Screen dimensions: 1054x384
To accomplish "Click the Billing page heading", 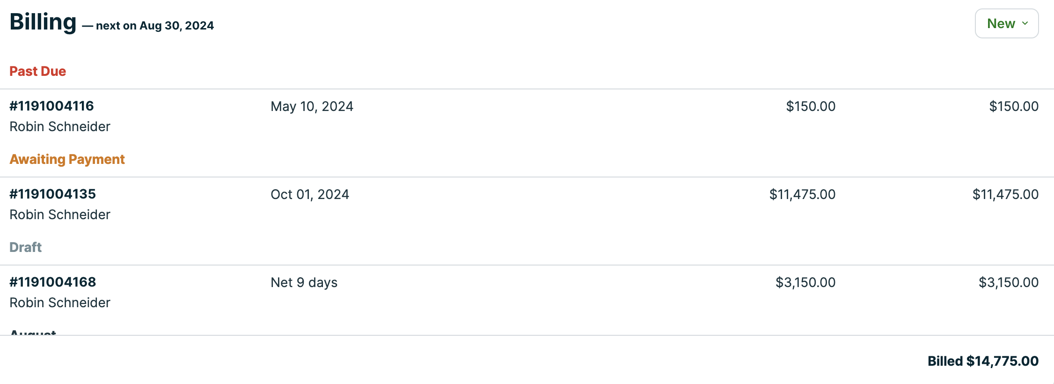I will pyautogui.click(x=43, y=22).
